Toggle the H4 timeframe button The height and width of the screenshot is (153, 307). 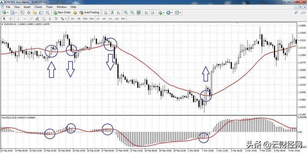pyautogui.click(x=104, y=19)
